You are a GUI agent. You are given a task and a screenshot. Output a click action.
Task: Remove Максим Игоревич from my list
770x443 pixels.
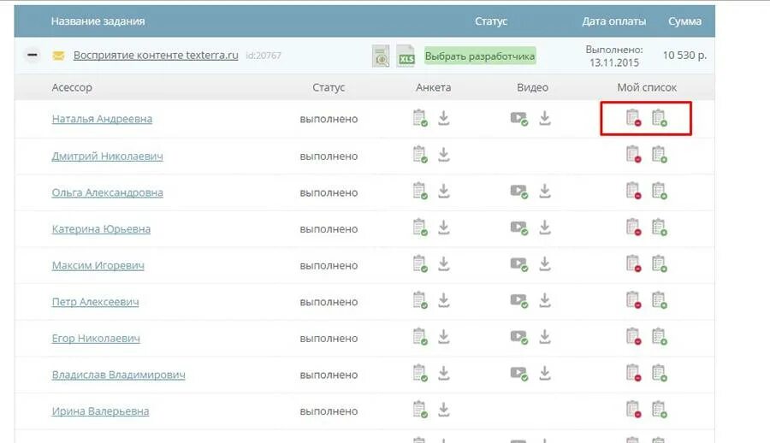[633, 263]
